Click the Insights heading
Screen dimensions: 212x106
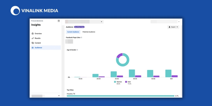point(36,25)
